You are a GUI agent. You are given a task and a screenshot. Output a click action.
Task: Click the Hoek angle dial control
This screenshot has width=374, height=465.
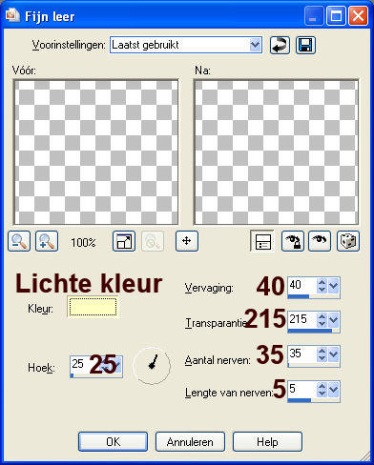(x=152, y=365)
